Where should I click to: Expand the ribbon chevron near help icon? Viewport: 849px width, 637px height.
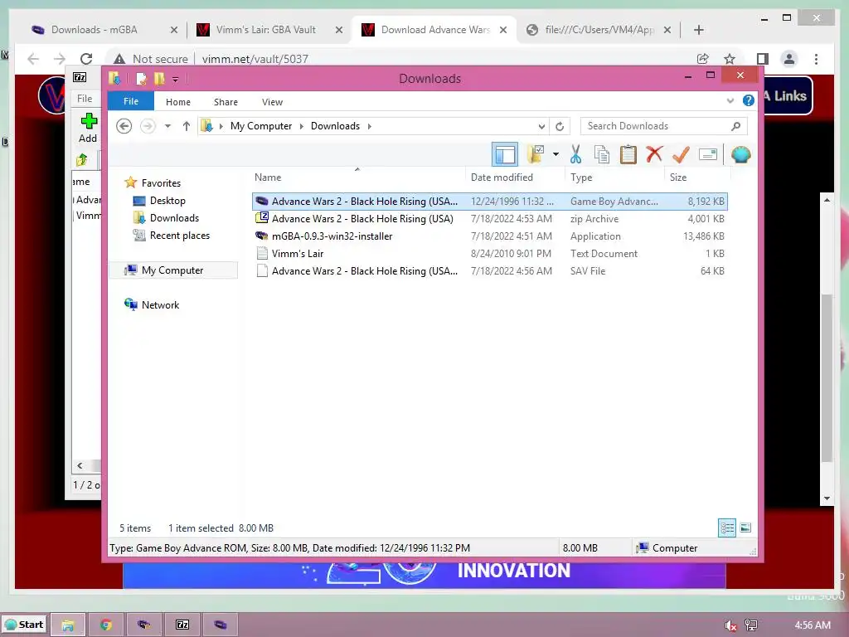(730, 100)
